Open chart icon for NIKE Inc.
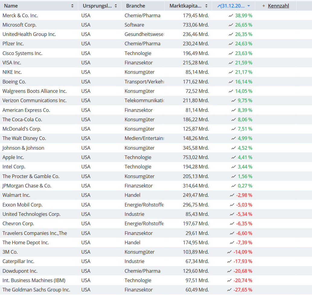Image resolution: width=312 pixels, height=296 pixels. pyautogui.click(x=231, y=72)
